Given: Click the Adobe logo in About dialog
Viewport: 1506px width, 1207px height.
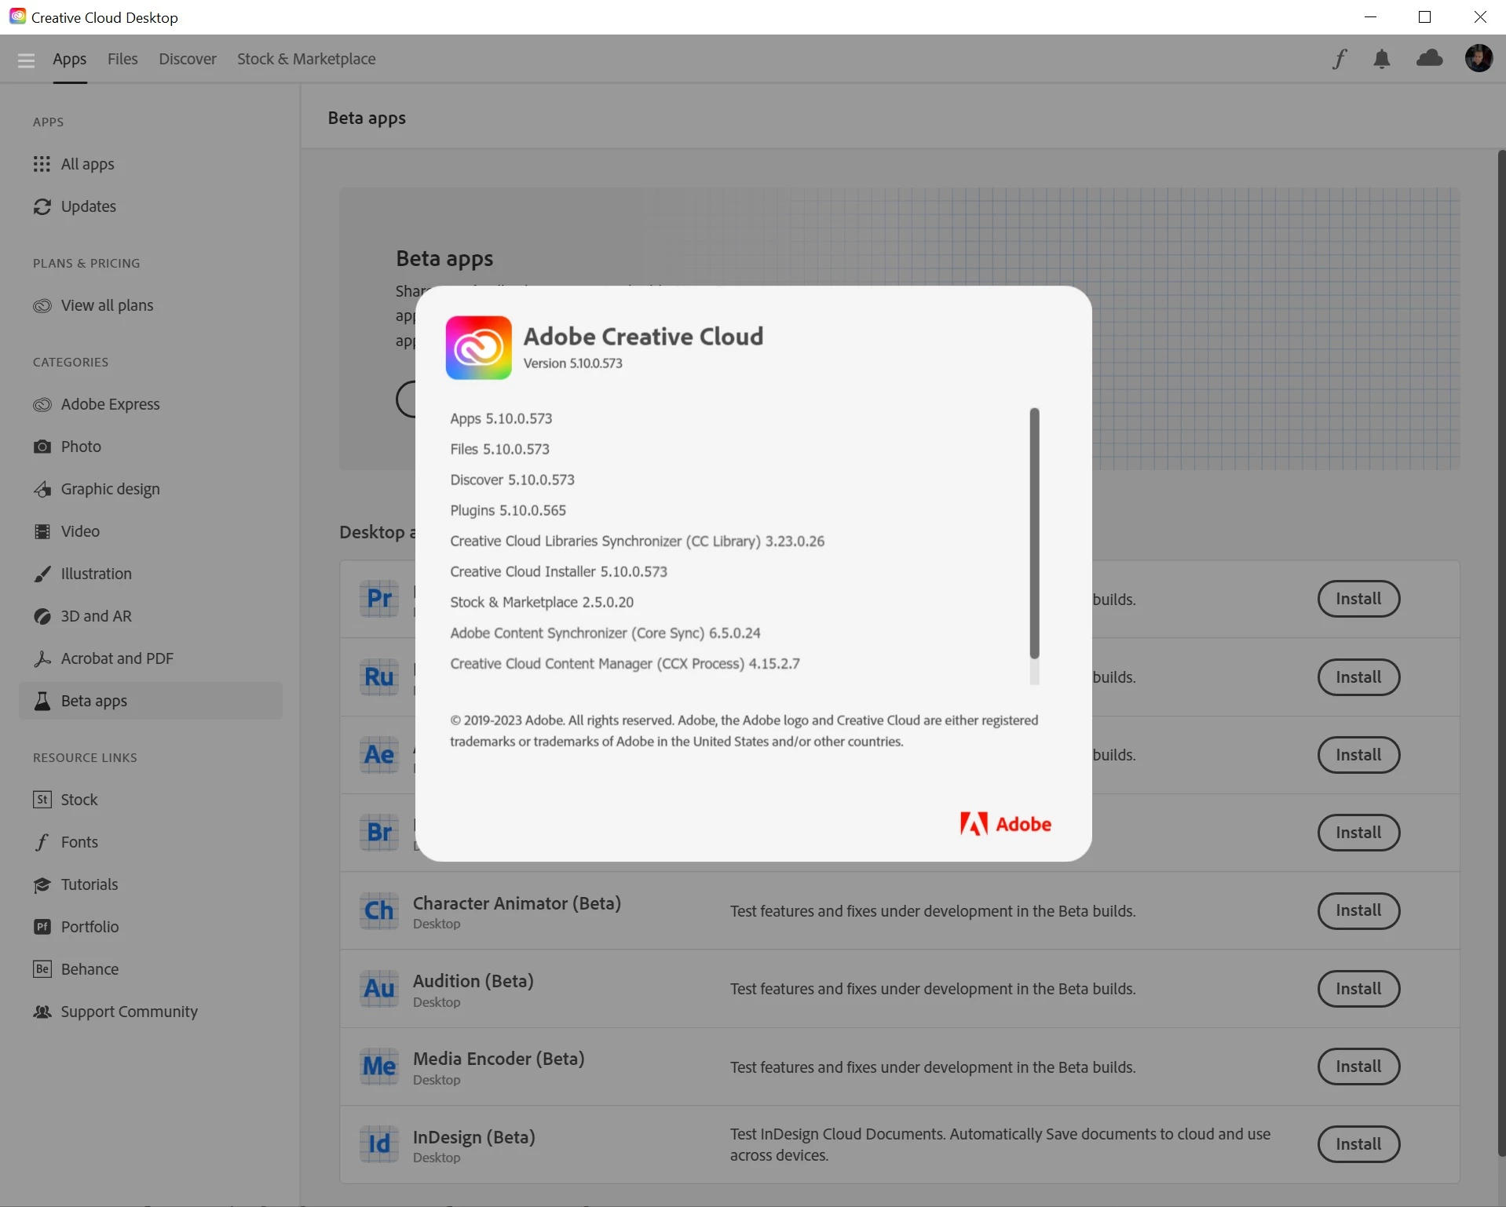Looking at the screenshot, I should (x=1006, y=824).
